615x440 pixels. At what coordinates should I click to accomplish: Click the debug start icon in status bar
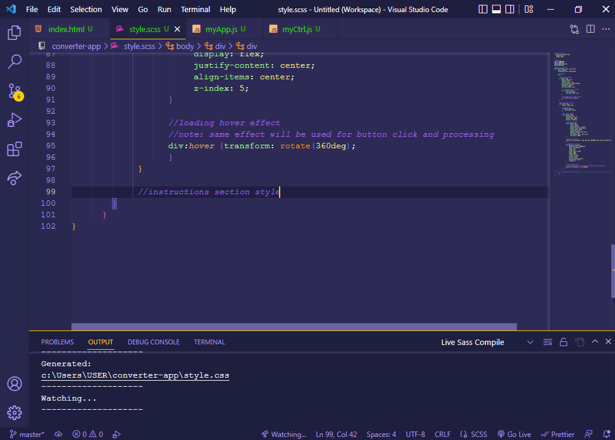tap(116, 434)
